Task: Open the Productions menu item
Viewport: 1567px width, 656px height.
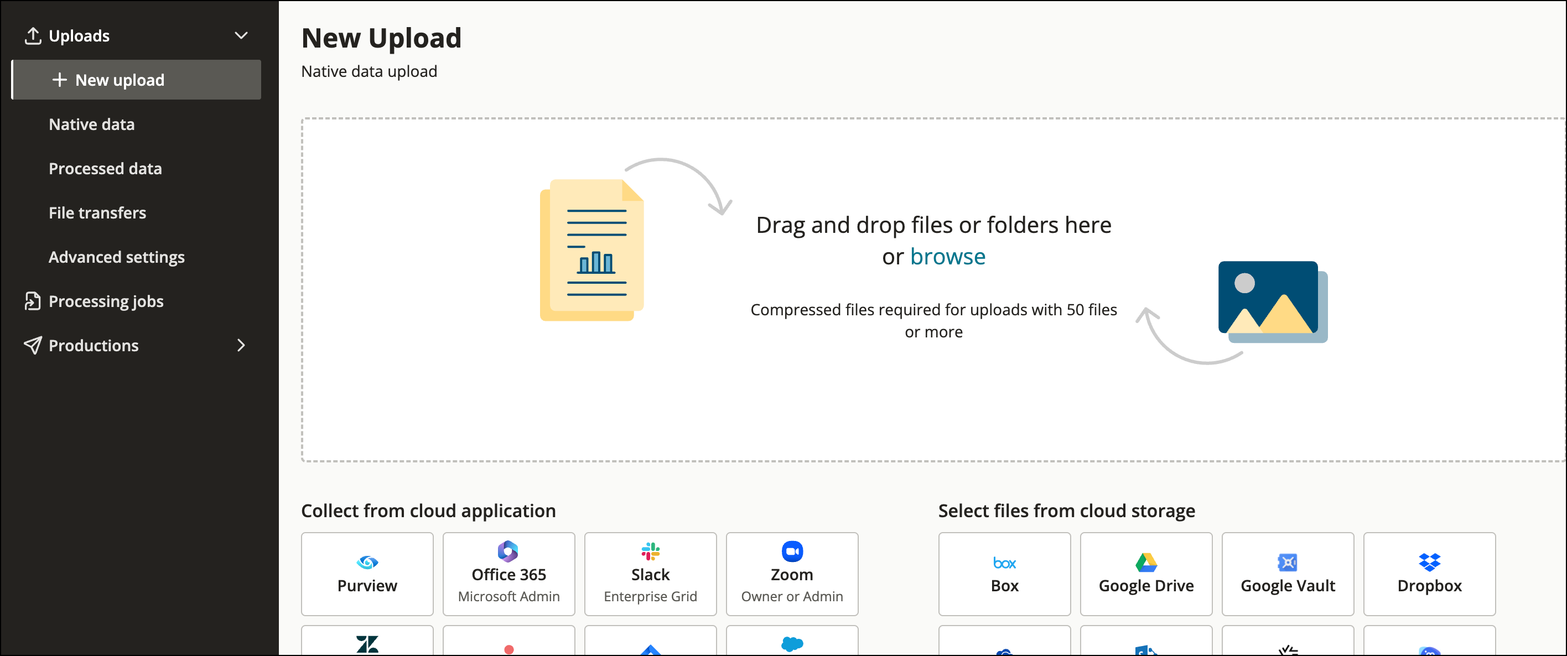Action: 94,345
